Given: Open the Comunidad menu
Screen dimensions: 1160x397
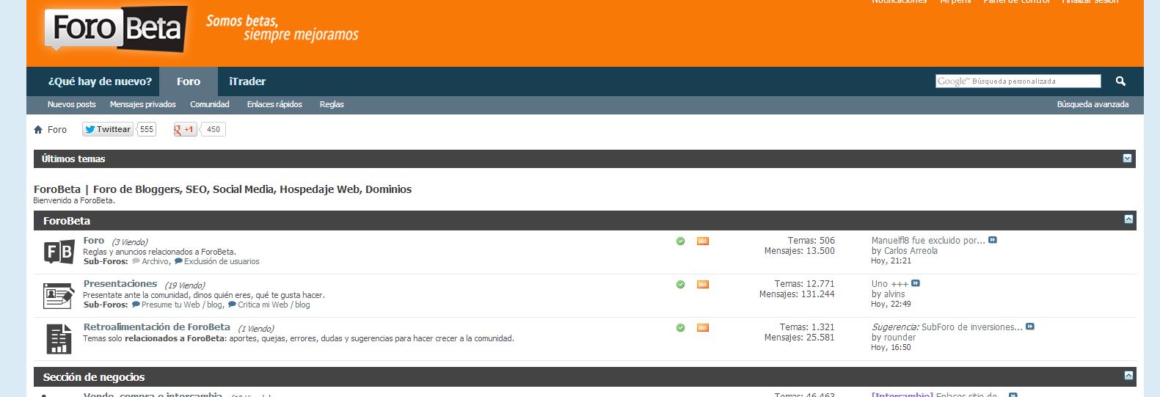Looking at the screenshot, I should (x=210, y=104).
